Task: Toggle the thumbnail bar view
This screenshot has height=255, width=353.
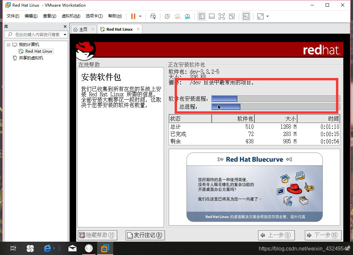Action: click(212, 16)
